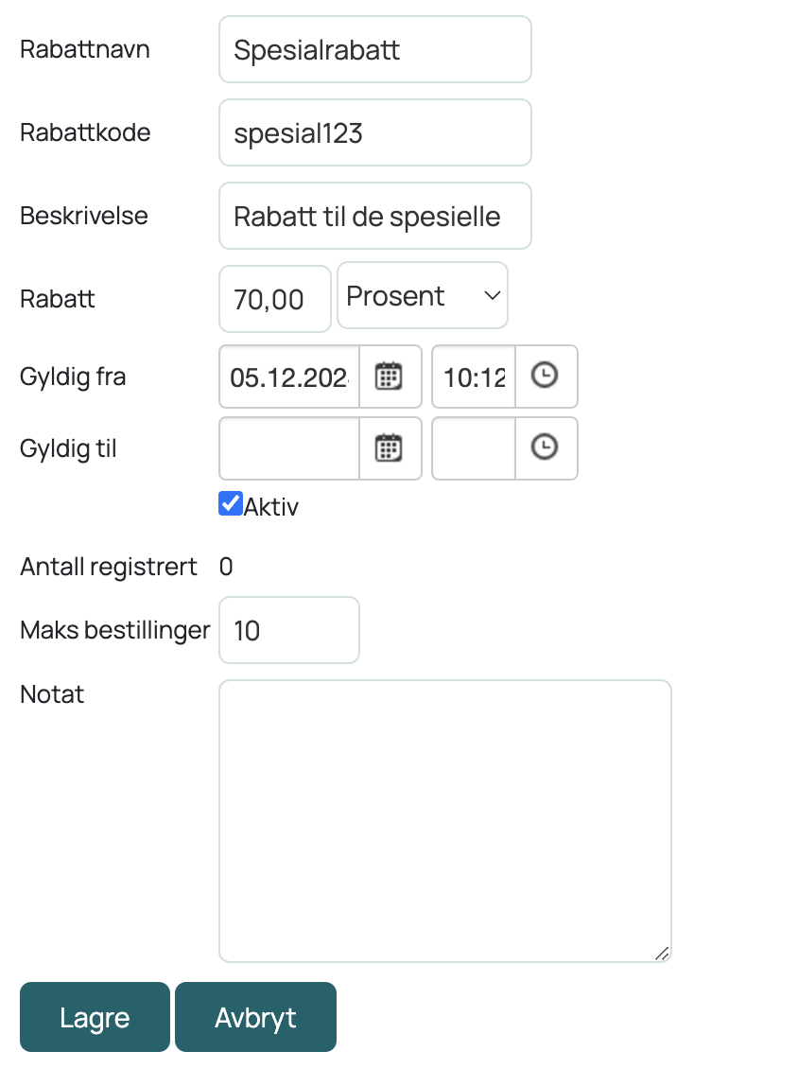Open calendar picker for Gyldig til date
Viewport: 798px width, 1069px height.
coord(390,448)
